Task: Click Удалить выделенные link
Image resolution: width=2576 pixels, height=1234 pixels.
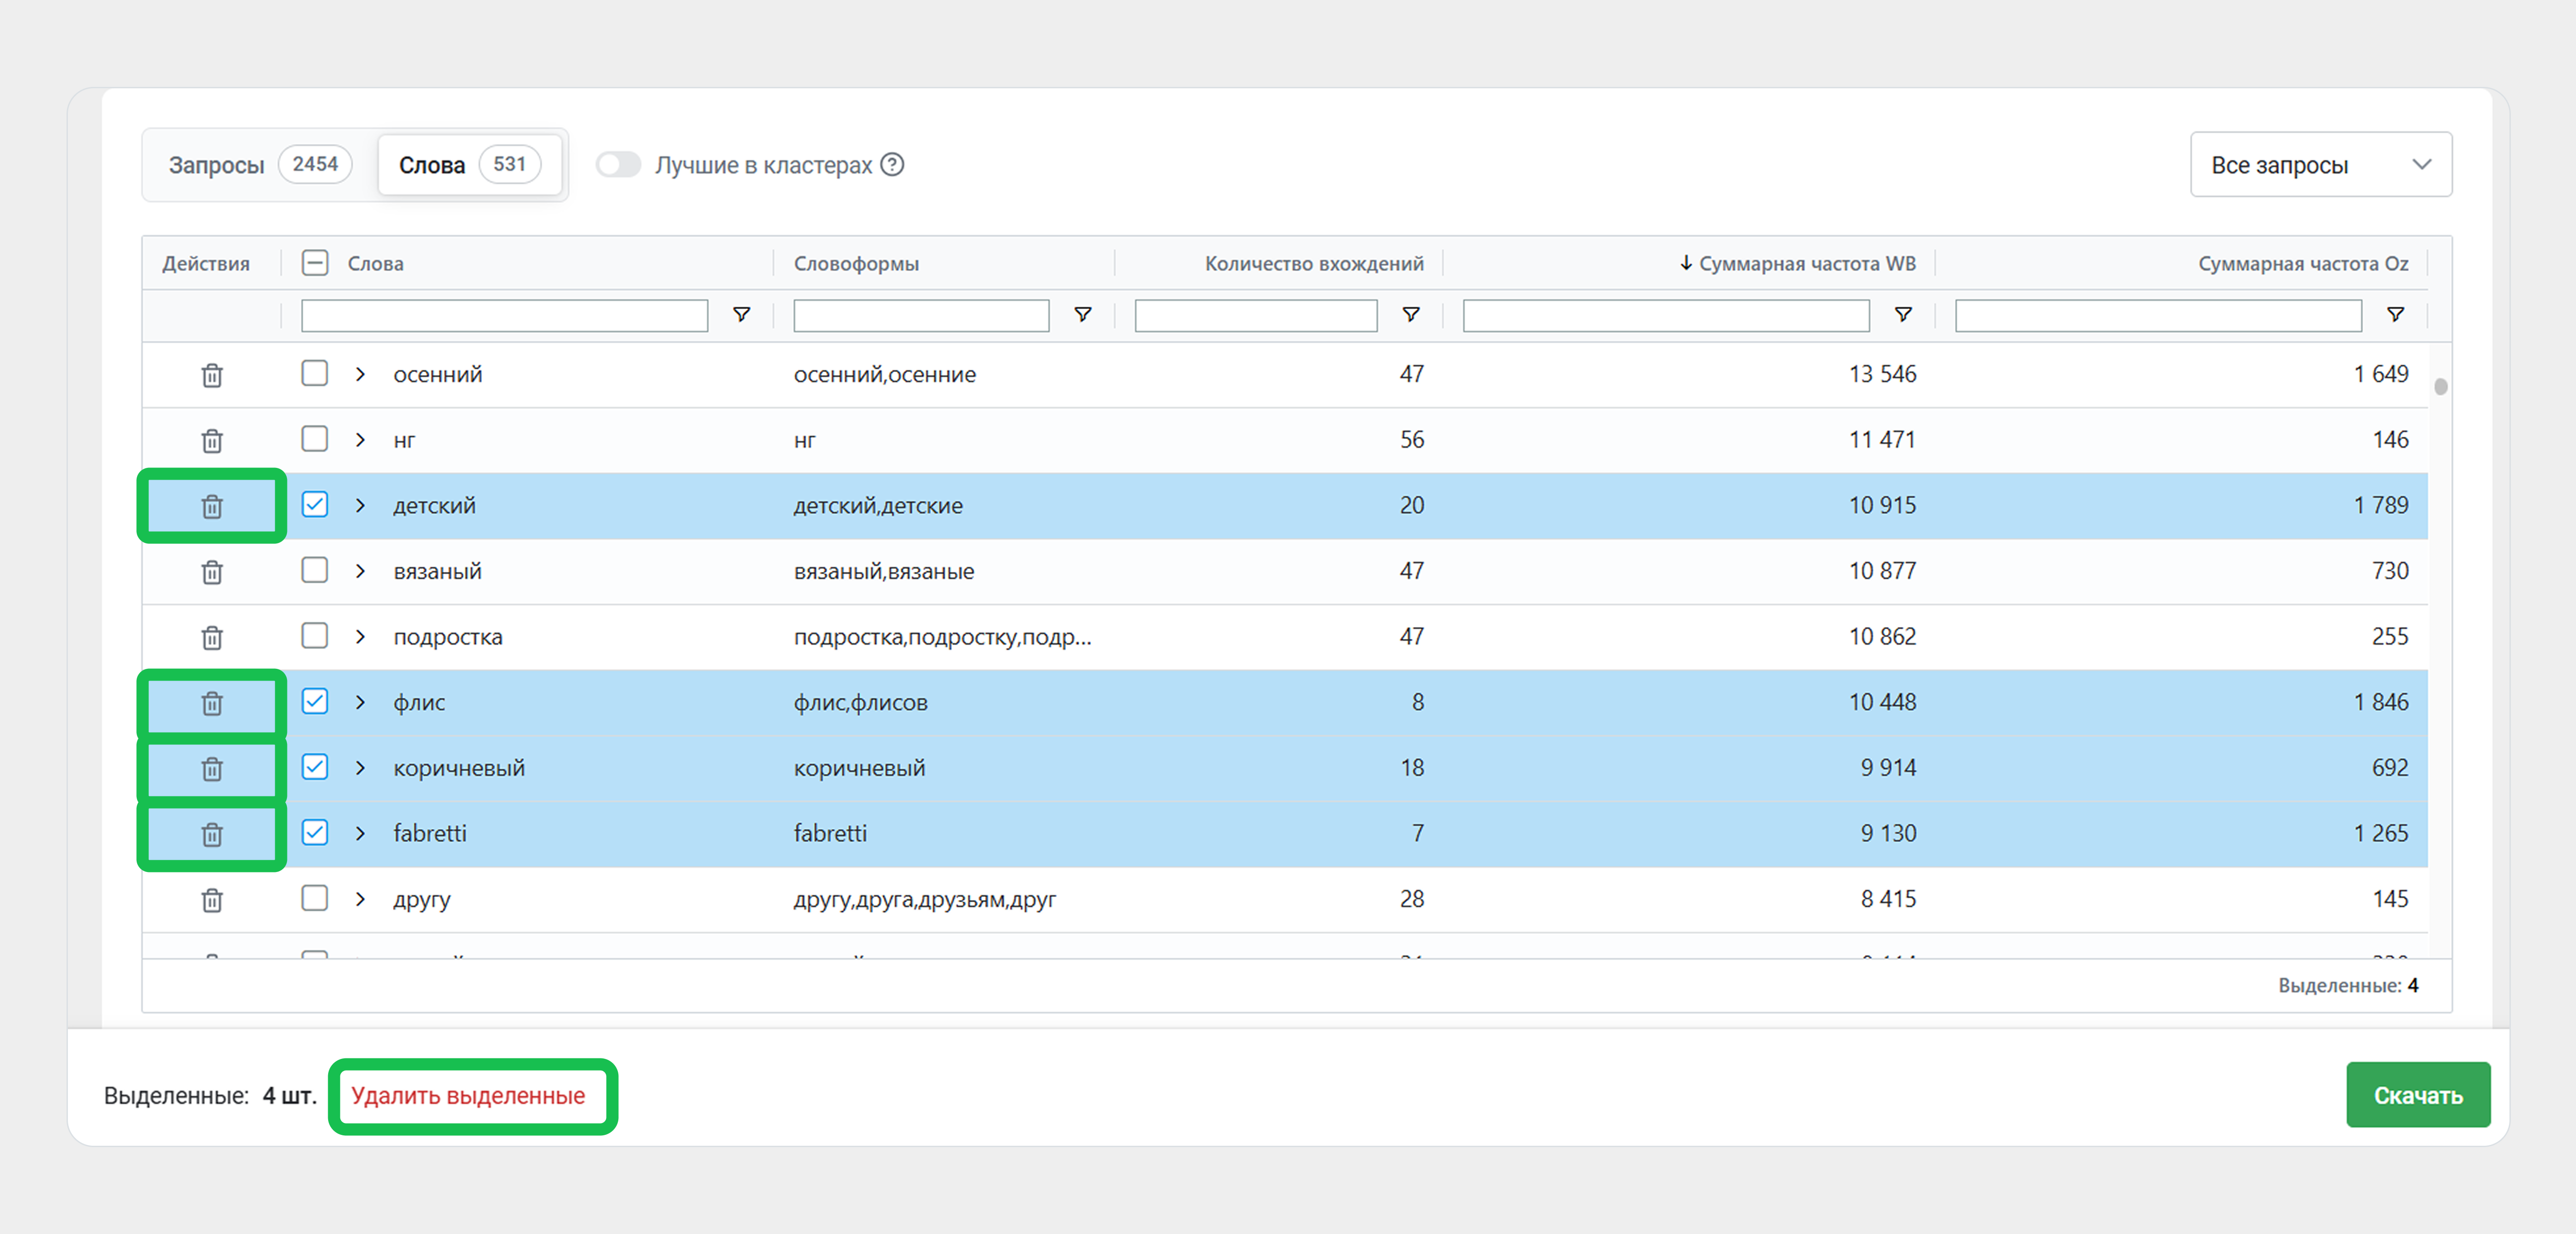Action: click(468, 1095)
